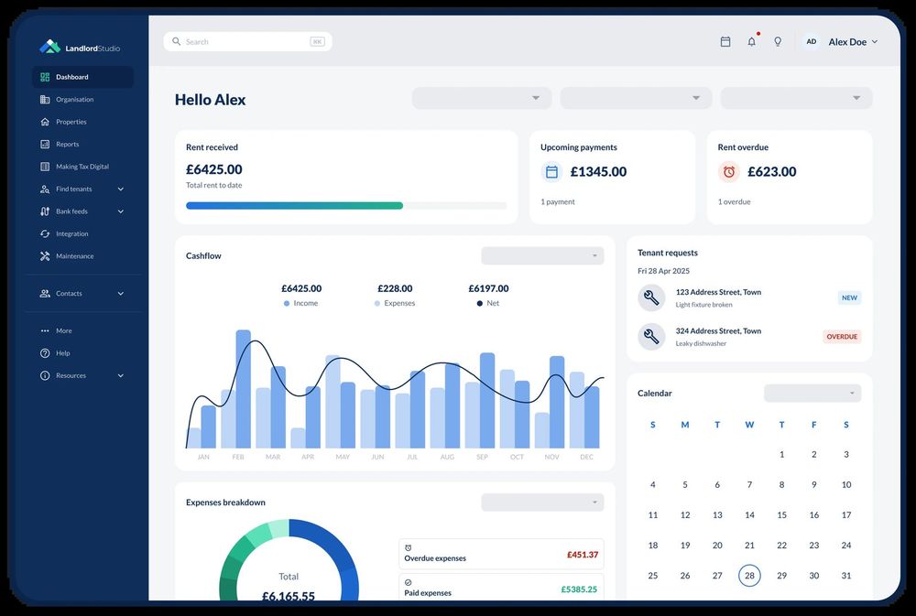This screenshot has width=916, height=616.
Task: Open the Overdue expenses £451.37 row
Action: 501,554
